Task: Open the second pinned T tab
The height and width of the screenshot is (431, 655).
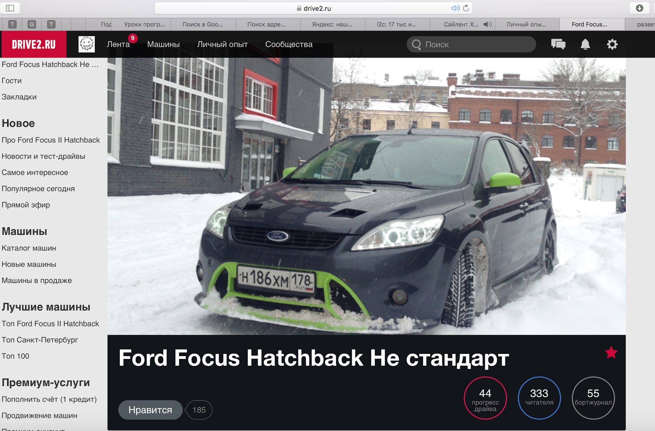Action: click(51, 24)
